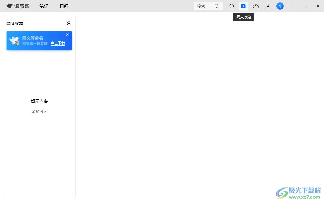Click the import folder arrow icon
Viewport: 324px width, 202px height.
pos(268,6)
